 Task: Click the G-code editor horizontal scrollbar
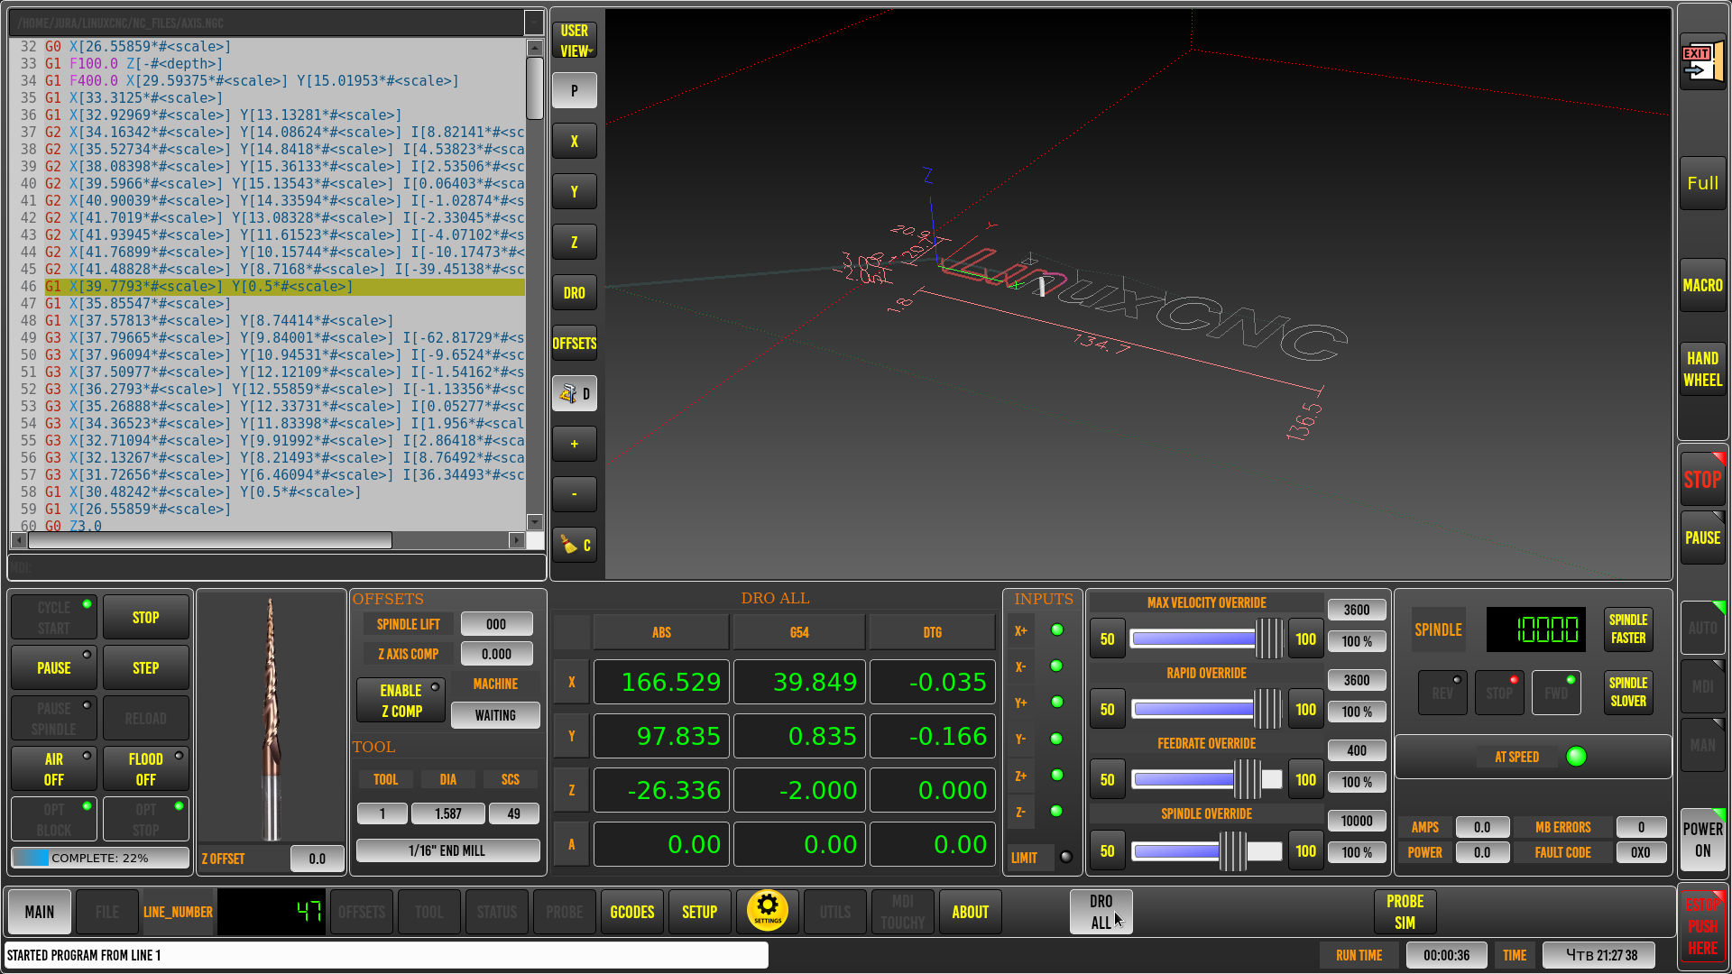coord(268,540)
